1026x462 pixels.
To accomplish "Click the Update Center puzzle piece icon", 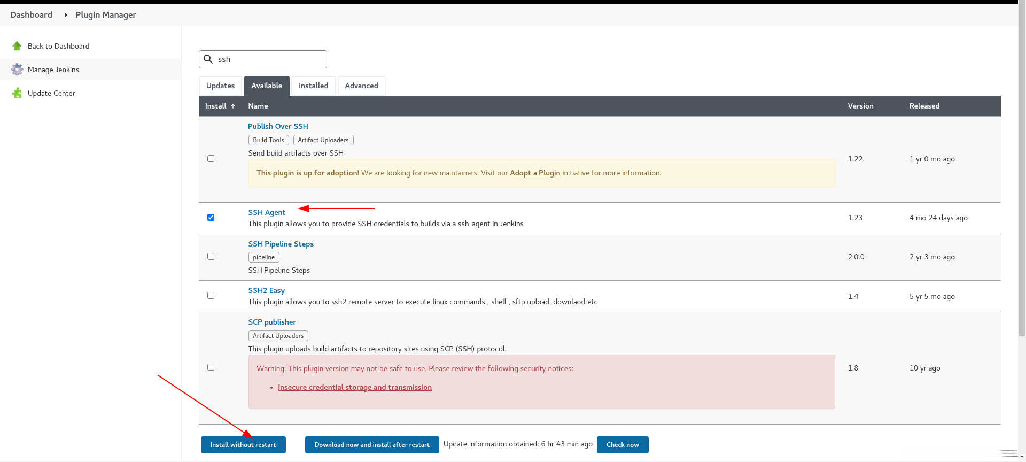I will pos(17,93).
